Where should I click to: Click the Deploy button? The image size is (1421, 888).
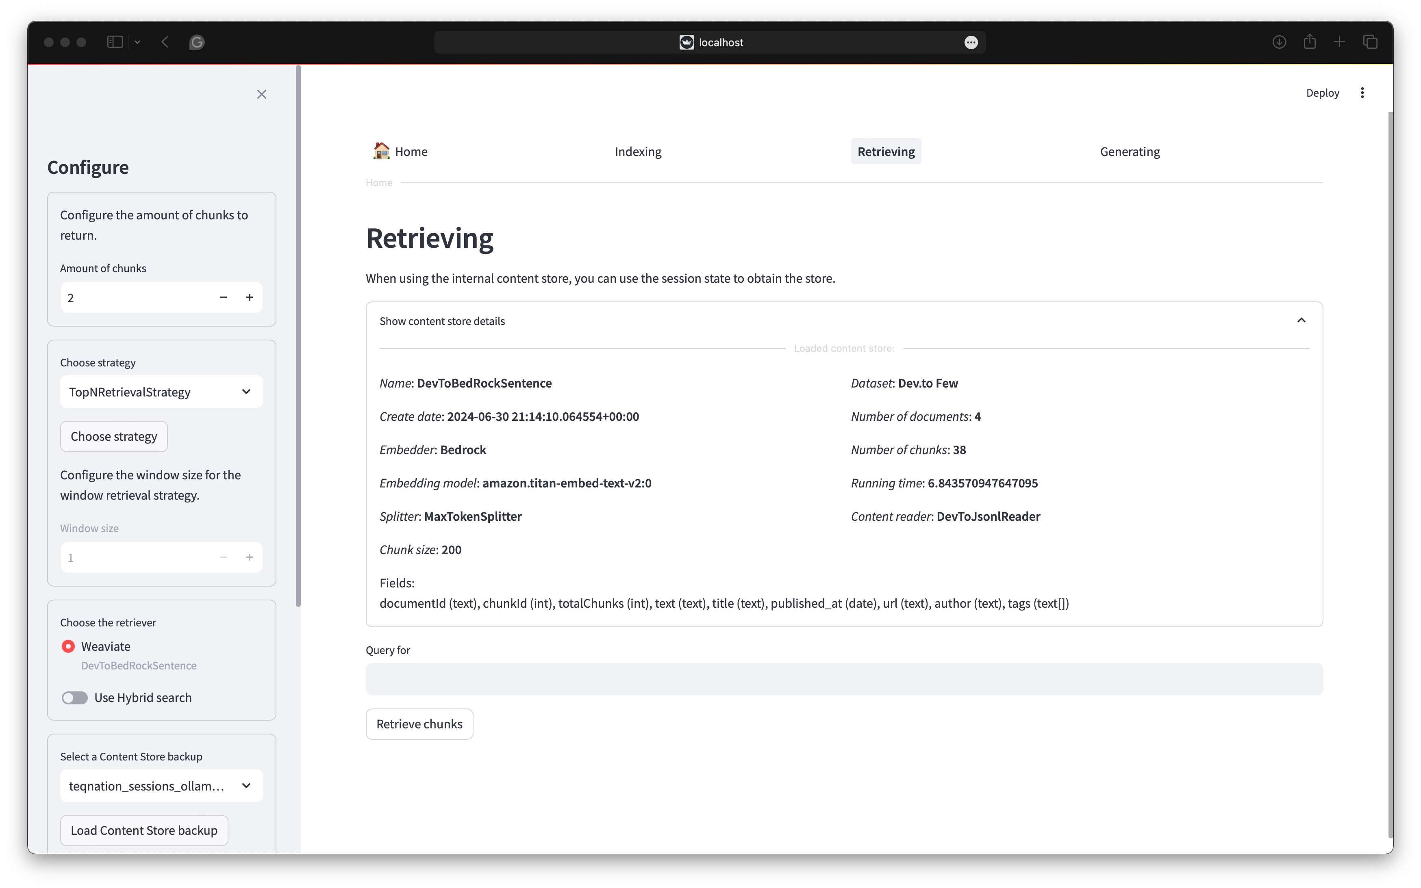[x=1322, y=93]
